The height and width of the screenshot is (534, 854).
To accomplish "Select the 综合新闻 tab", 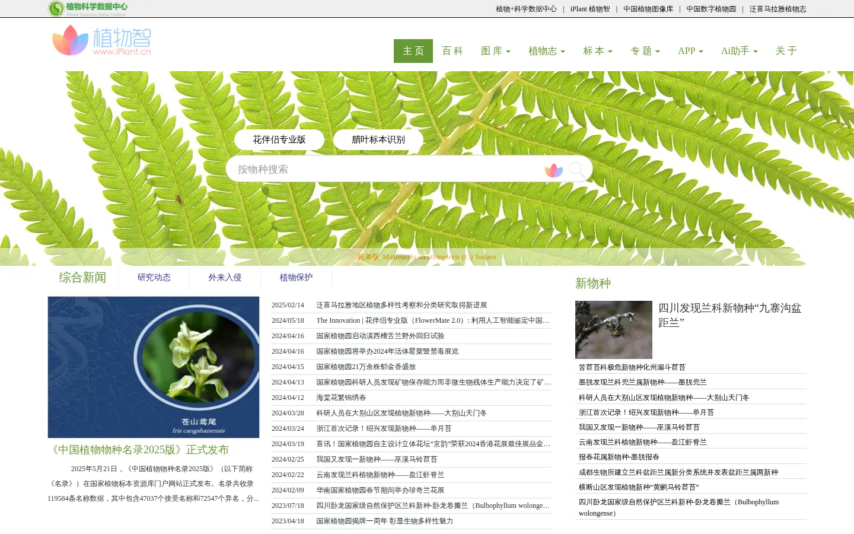I will tap(82, 278).
